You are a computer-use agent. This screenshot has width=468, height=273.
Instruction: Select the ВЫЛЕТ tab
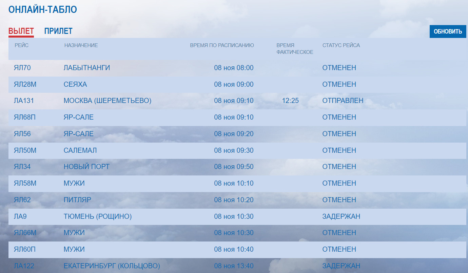pos(21,31)
